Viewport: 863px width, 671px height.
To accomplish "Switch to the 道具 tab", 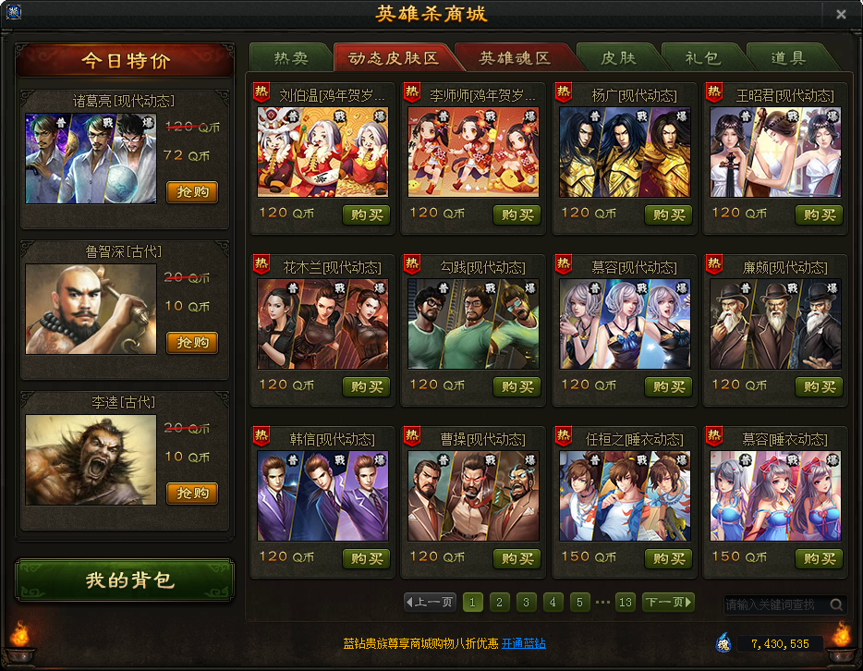I will (788, 58).
